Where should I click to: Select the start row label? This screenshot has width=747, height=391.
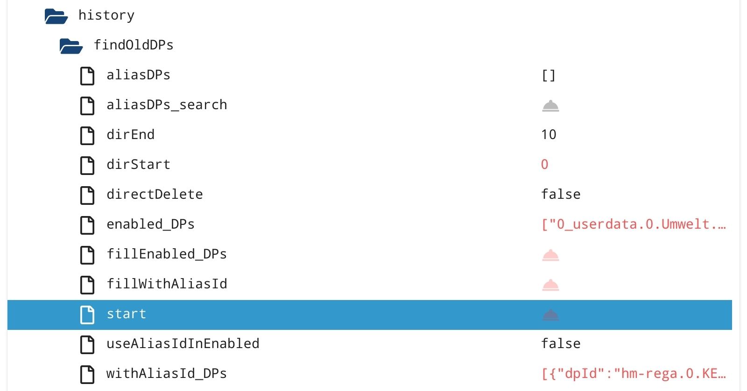126,314
